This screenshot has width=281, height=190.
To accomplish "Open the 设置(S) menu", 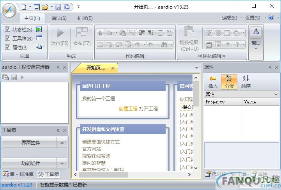I will [x=253, y=18].
